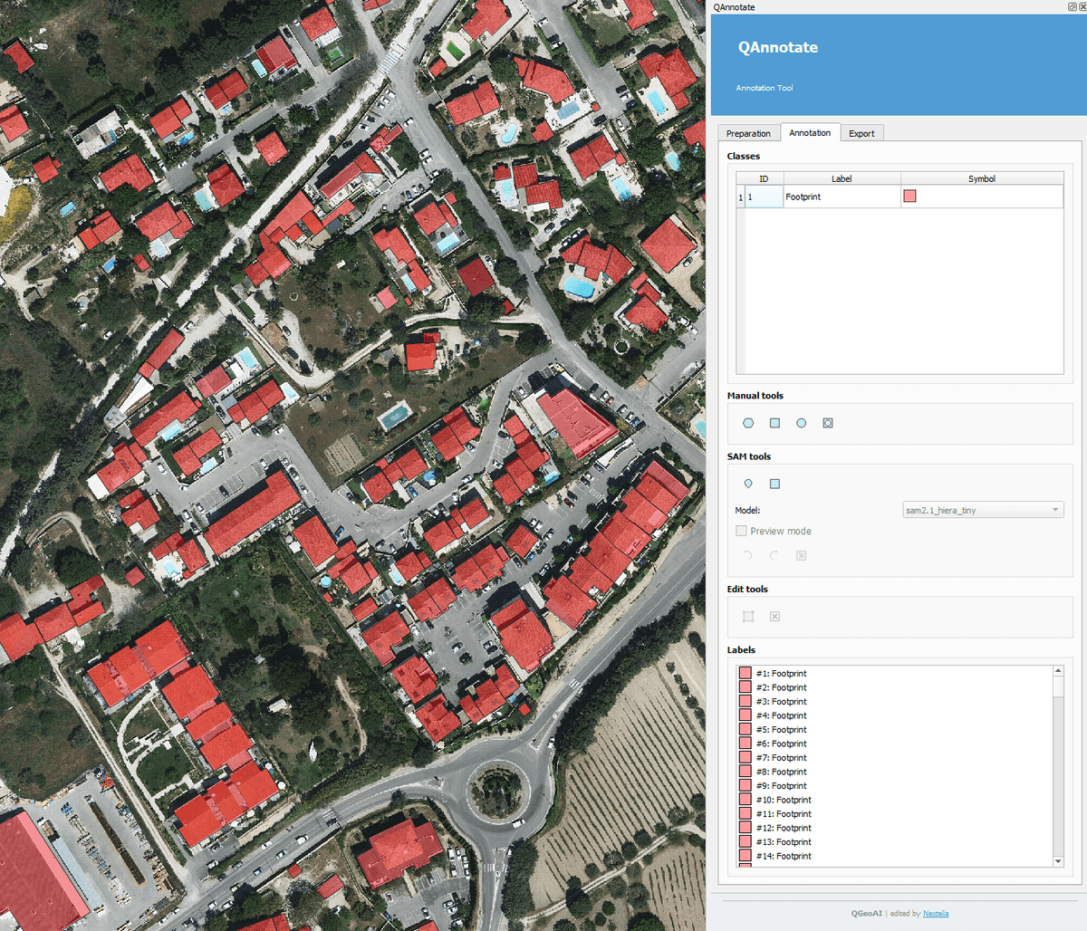1087x931 pixels.
Task: Open the Nextelia link in the footer
Action: pyautogui.click(x=935, y=913)
